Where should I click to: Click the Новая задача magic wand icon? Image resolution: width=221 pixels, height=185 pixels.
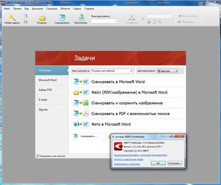point(12,17)
